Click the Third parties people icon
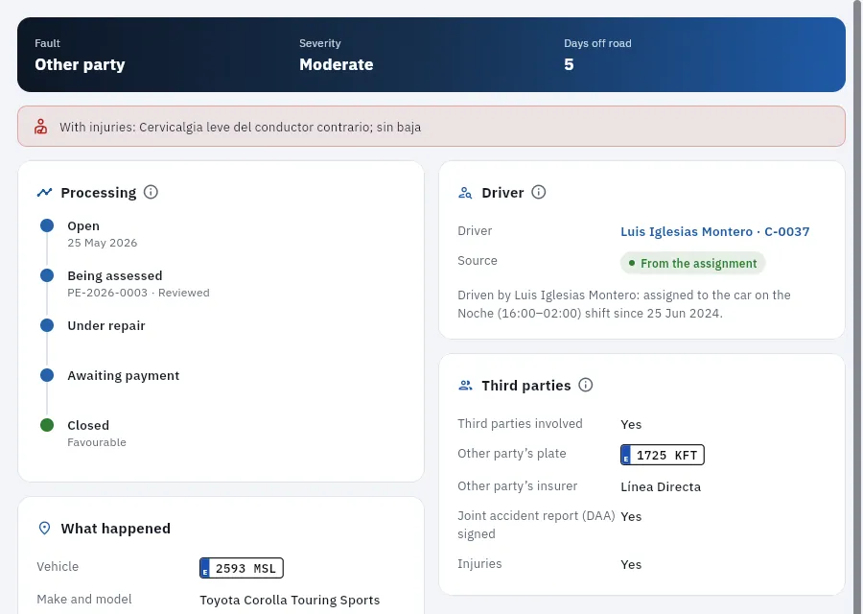This screenshot has height=614, width=863. (465, 385)
